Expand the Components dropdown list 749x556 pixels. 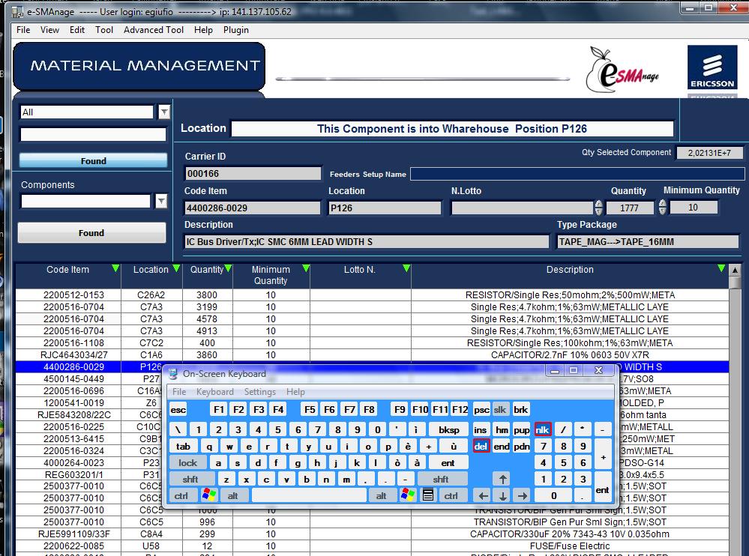click(x=160, y=201)
